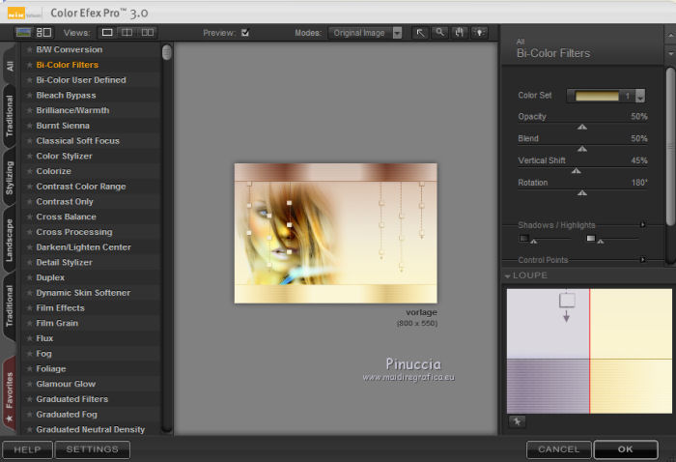Image resolution: width=676 pixels, height=462 pixels.
Task: Open the Stylizing category tab
Action: tap(10, 178)
